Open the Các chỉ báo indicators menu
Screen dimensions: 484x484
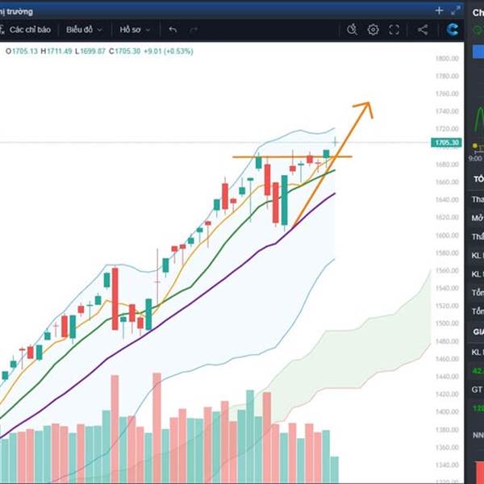click(x=26, y=30)
